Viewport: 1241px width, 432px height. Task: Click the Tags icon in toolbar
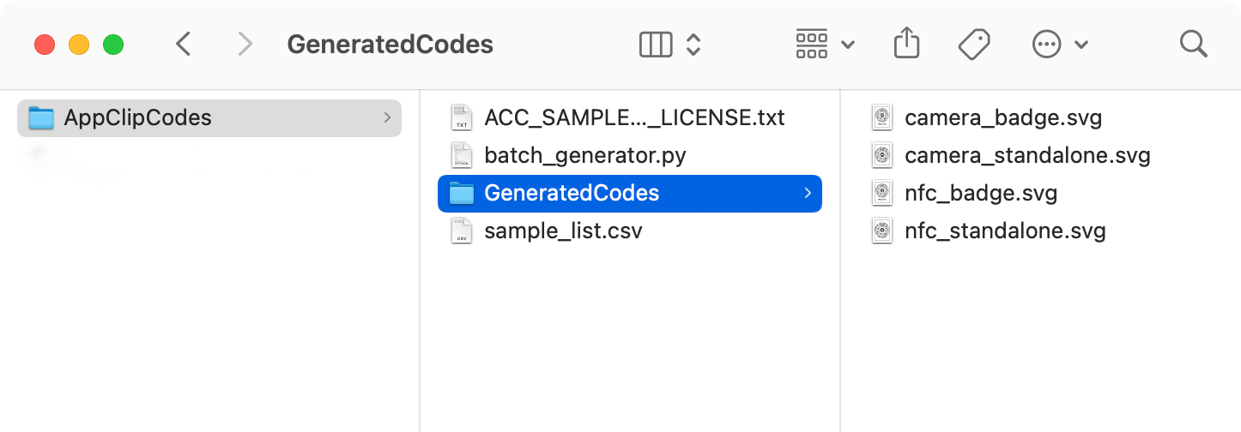pyautogui.click(x=974, y=44)
